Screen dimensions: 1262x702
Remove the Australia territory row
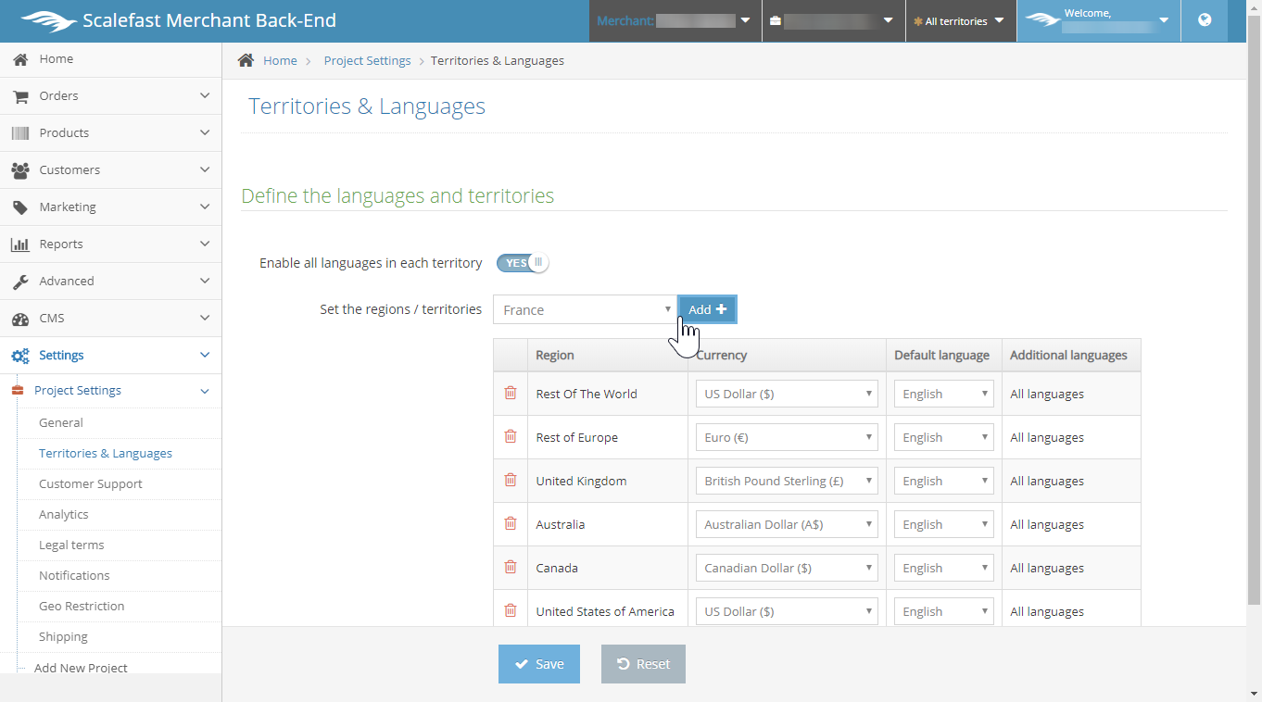pos(510,523)
